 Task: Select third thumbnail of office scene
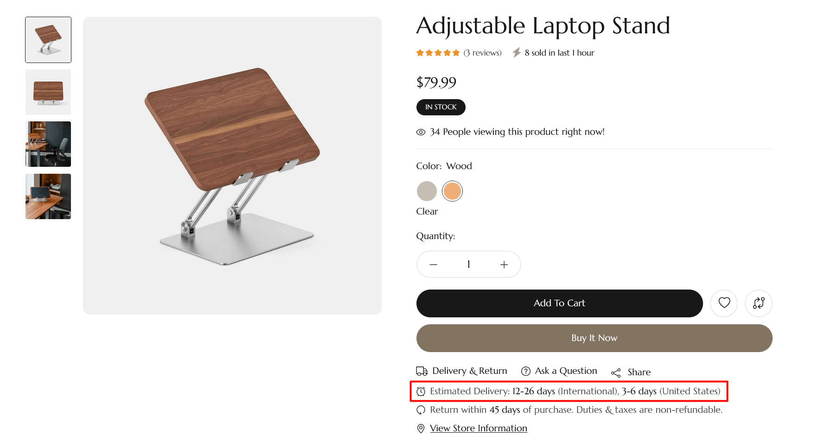point(48,144)
